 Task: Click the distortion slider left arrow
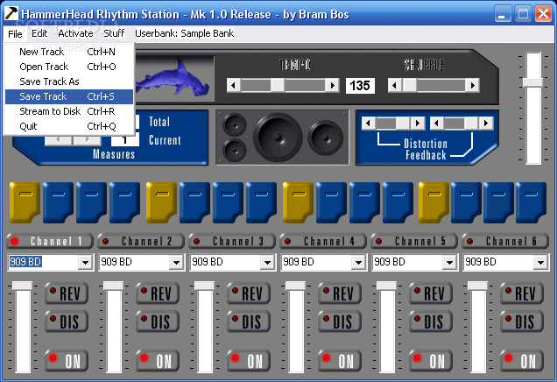(x=369, y=124)
